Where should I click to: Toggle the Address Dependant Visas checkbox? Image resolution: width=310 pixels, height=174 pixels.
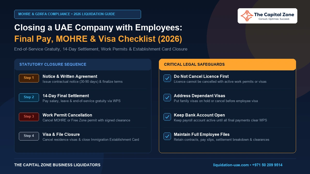point(167,98)
